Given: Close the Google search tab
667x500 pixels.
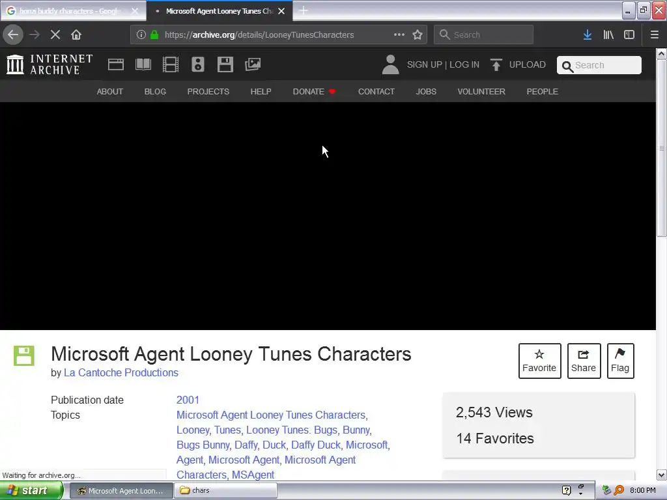Looking at the screenshot, I should 134,11.
